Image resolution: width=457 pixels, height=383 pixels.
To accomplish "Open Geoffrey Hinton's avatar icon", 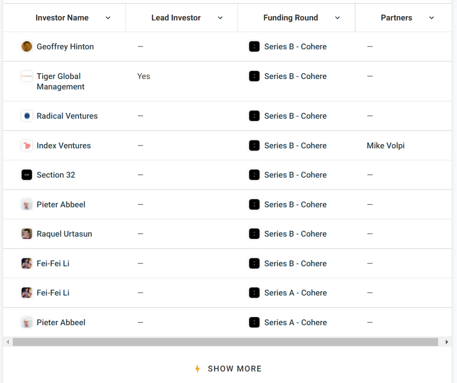I will point(27,47).
